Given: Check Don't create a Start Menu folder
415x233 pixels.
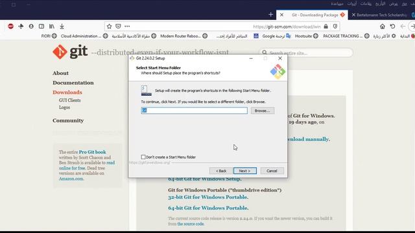Looking at the screenshot, I should [143, 157].
